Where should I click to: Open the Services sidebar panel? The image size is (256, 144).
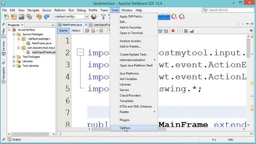click(x=4, y=48)
